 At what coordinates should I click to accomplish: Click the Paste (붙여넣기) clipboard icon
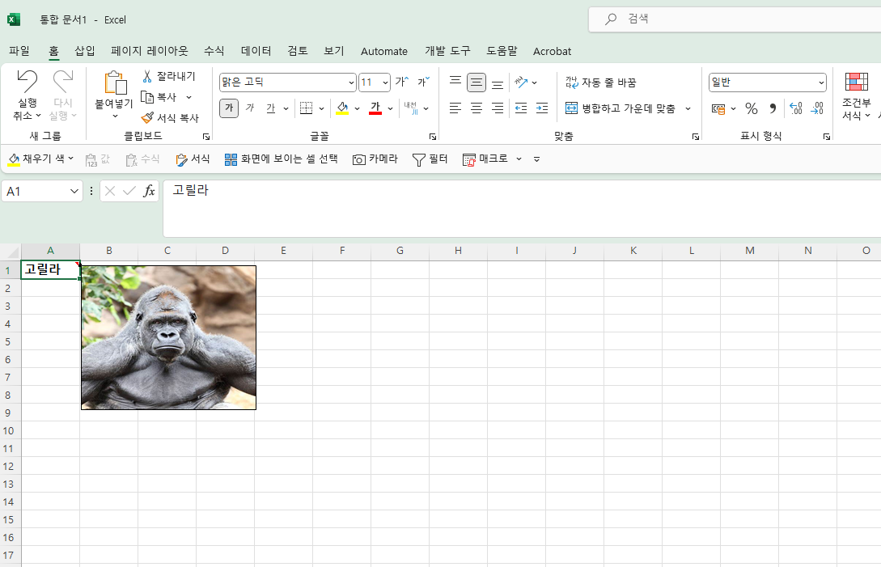pyautogui.click(x=115, y=83)
